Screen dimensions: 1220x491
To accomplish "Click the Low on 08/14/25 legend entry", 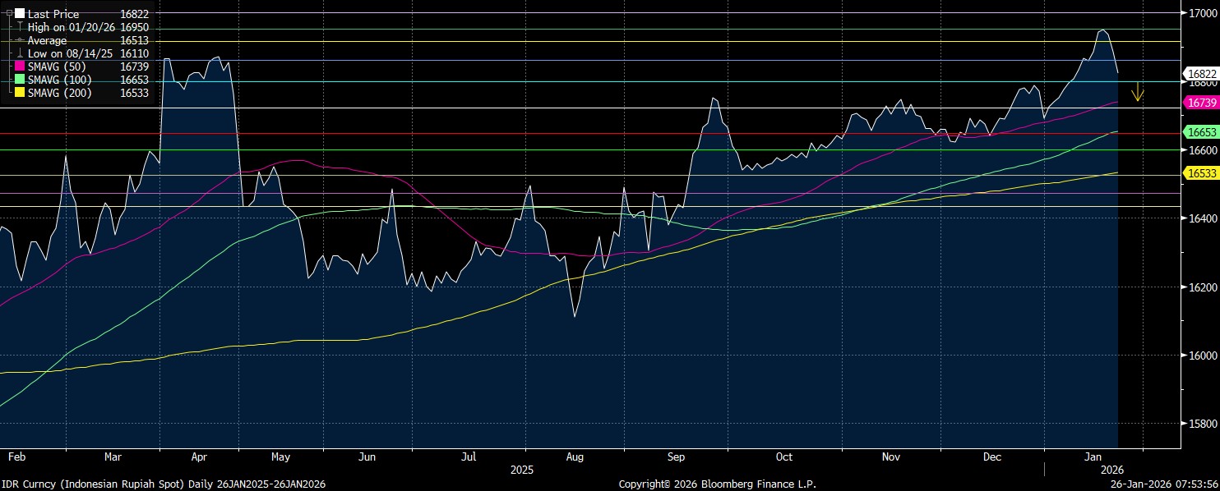I will pos(72,53).
